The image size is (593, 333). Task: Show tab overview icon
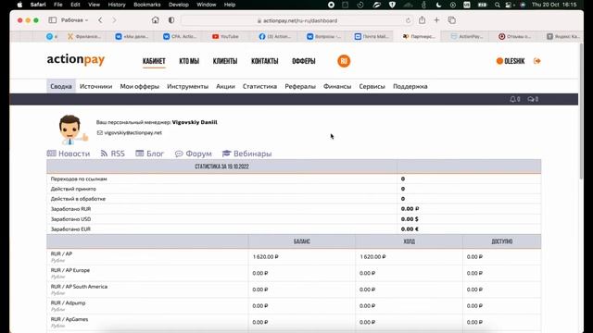pos(451,20)
